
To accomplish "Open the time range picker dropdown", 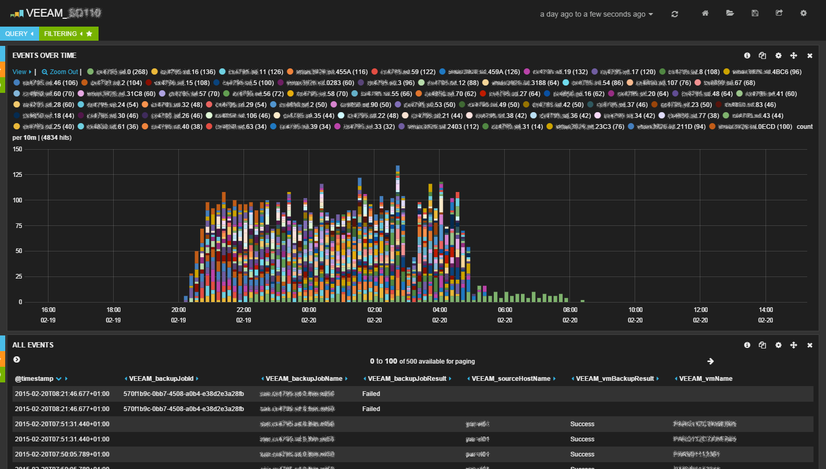I will pyautogui.click(x=596, y=14).
